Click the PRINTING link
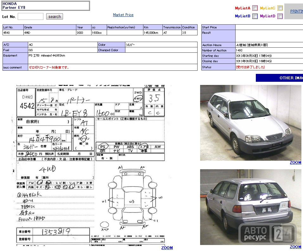The image size is (303, 251). coord(297,11)
